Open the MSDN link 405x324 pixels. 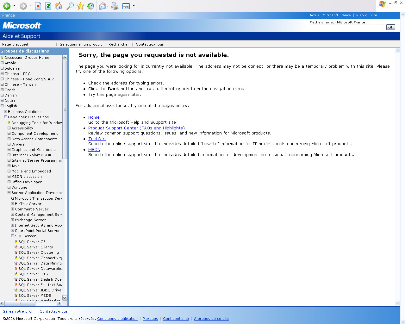[94, 150]
